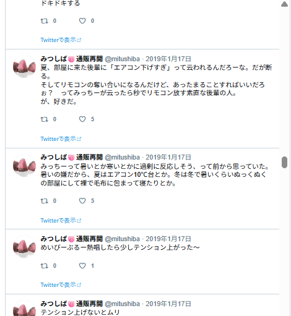The height and width of the screenshot is (316, 291).
Task: Click avatar on the 暑いとか寒いとか tweet
Action: pyautogui.click(x=24, y=166)
